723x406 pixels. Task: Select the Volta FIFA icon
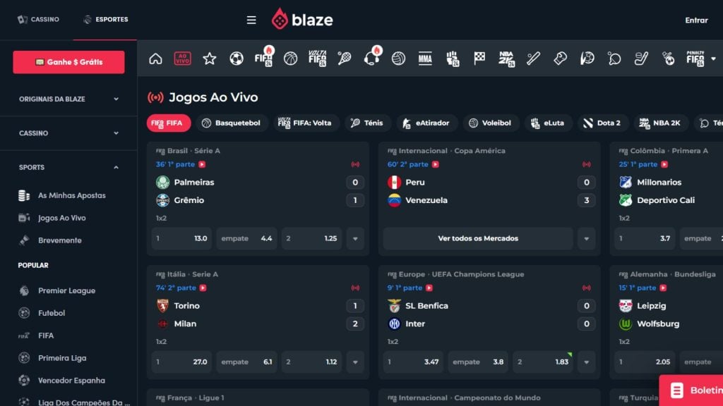pyautogui.click(x=317, y=59)
